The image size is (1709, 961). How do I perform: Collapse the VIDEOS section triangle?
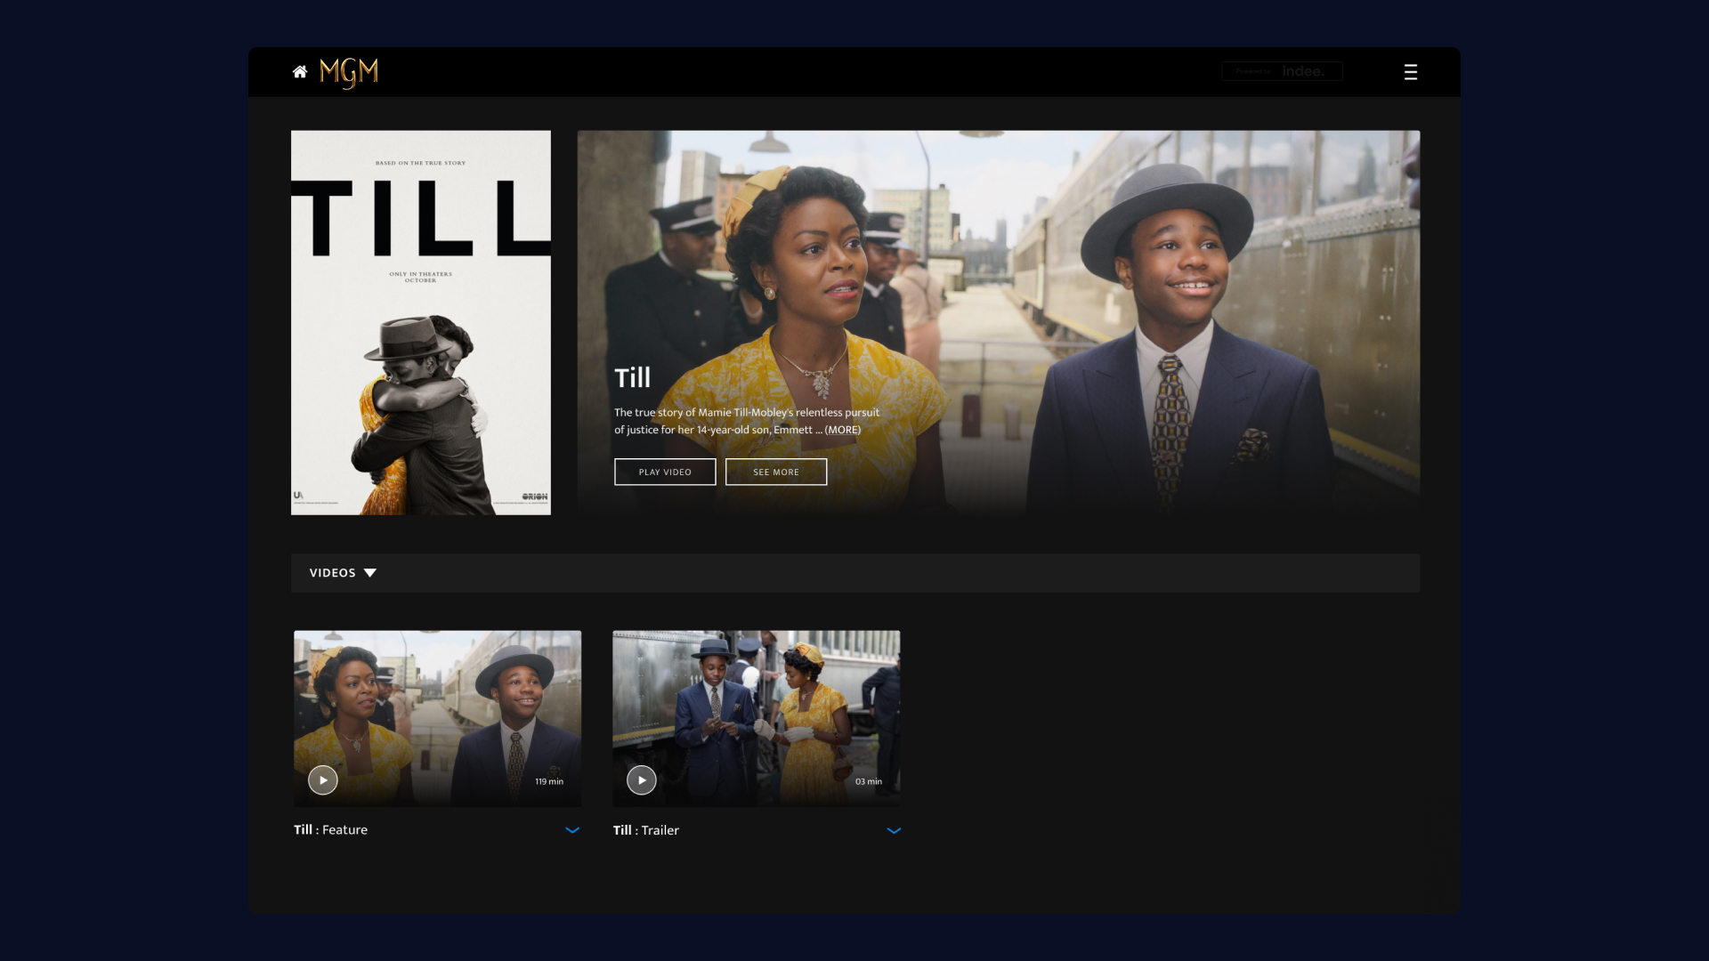(x=370, y=573)
